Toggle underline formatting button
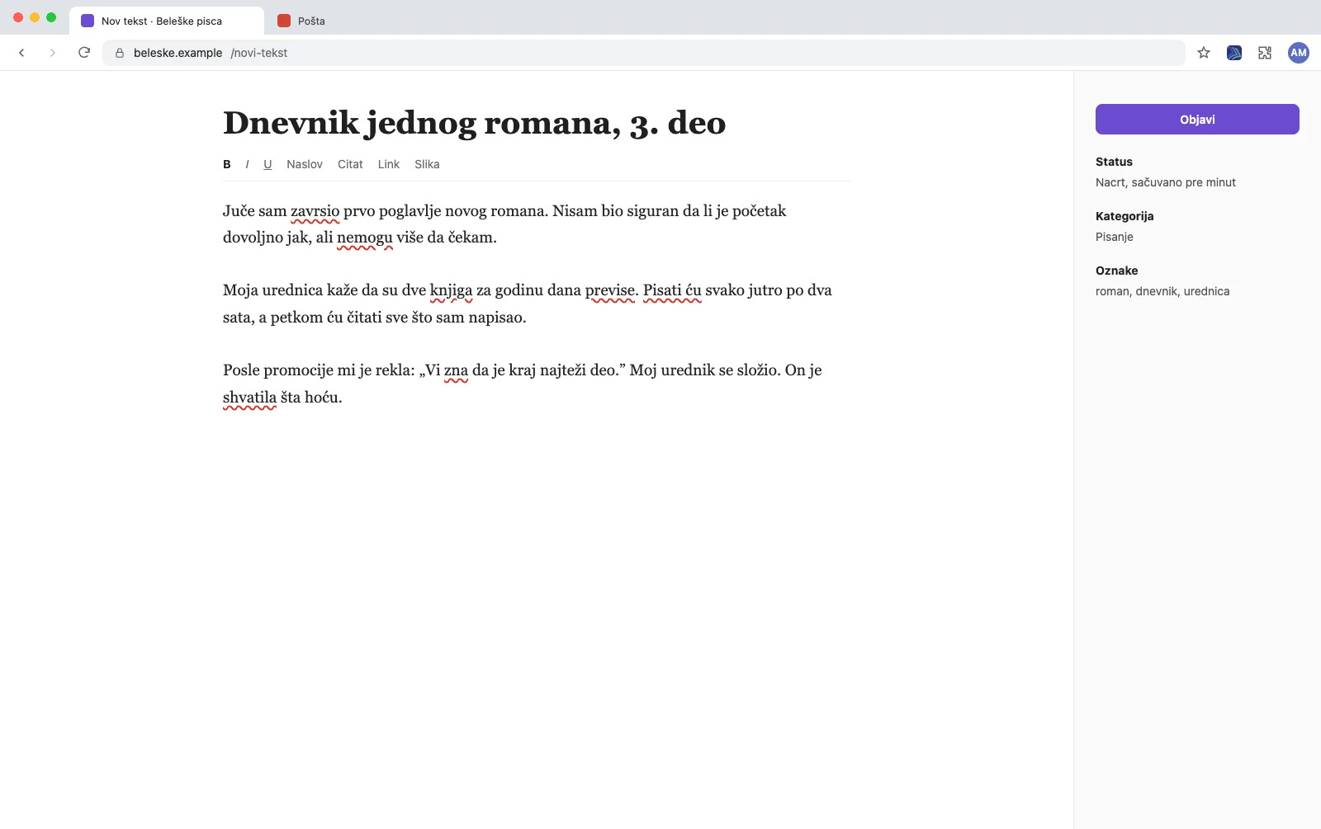 tap(268, 164)
